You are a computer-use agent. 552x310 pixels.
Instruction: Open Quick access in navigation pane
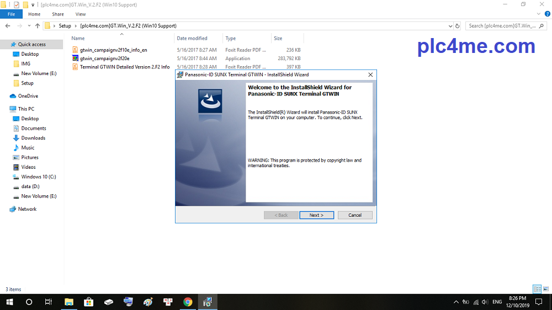pyautogui.click(x=31, y=44)
